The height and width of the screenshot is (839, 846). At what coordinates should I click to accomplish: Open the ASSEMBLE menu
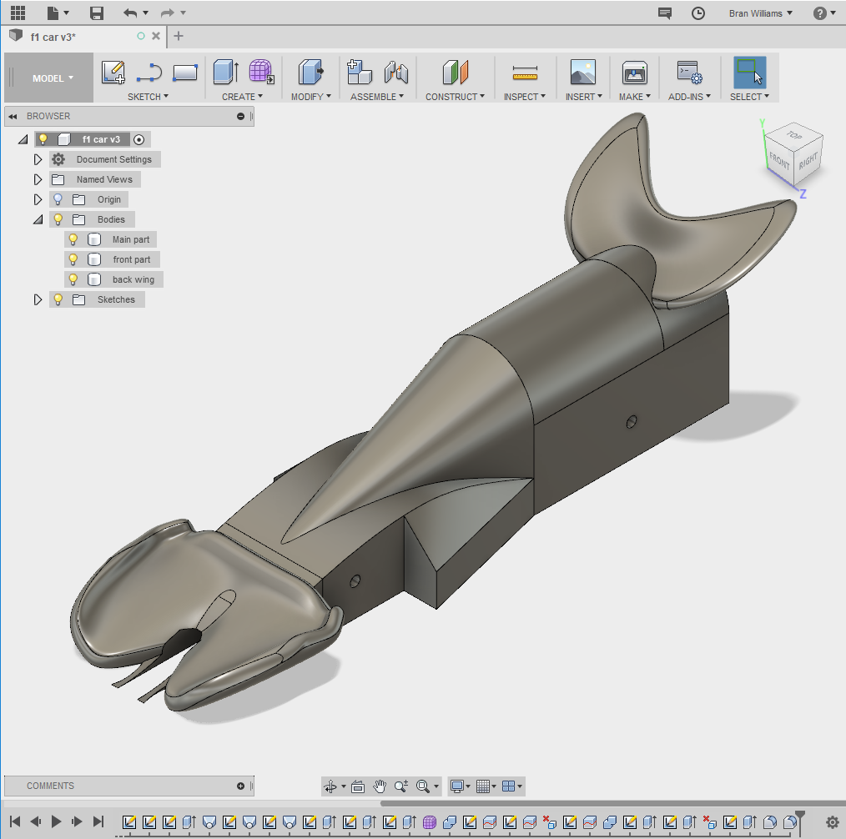(x=376, y=97)
